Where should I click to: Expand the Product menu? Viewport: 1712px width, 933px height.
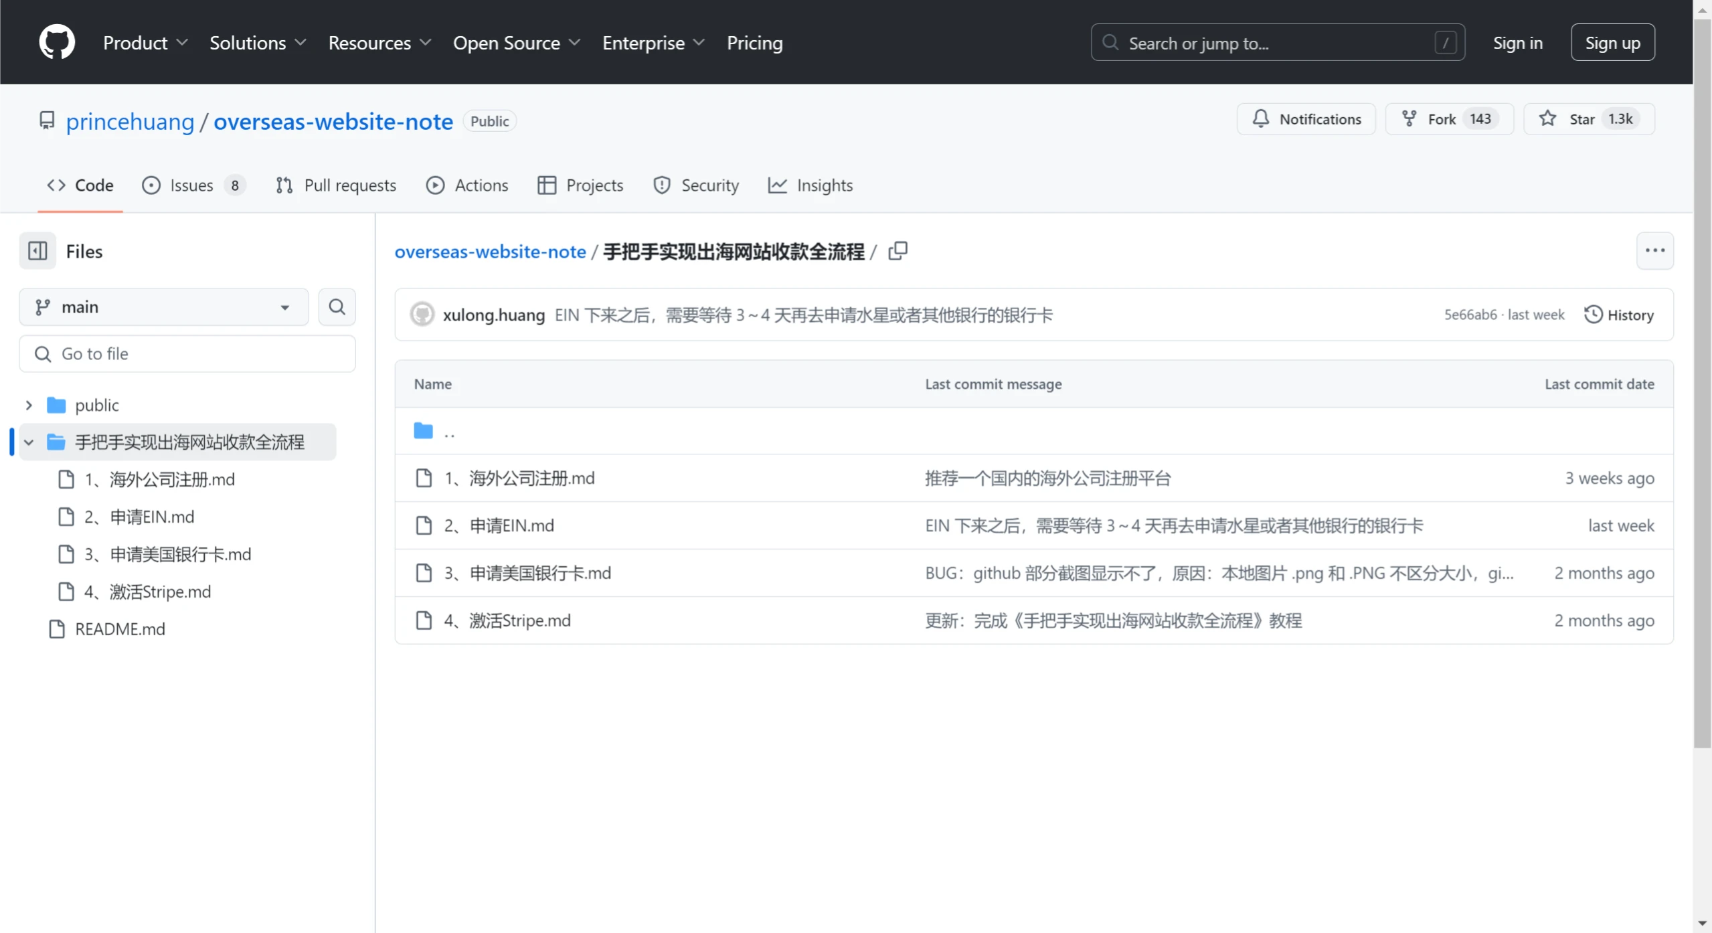[x=146, y=43]
